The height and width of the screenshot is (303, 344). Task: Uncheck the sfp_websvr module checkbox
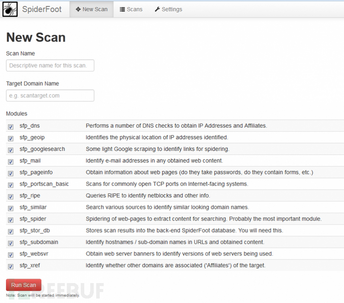(10, 255)
